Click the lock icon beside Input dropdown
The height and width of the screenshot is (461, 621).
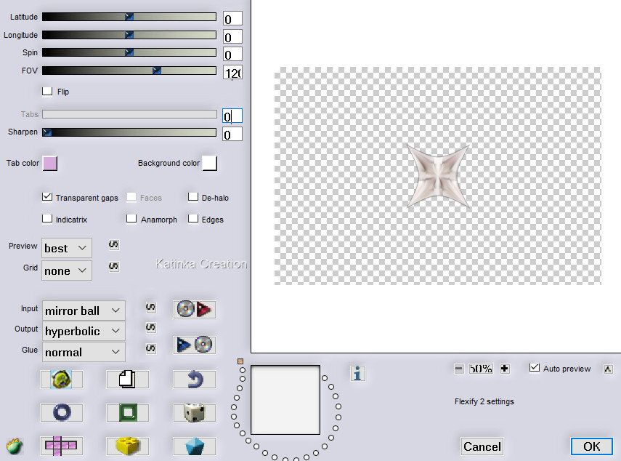click(x=151, y=307)
